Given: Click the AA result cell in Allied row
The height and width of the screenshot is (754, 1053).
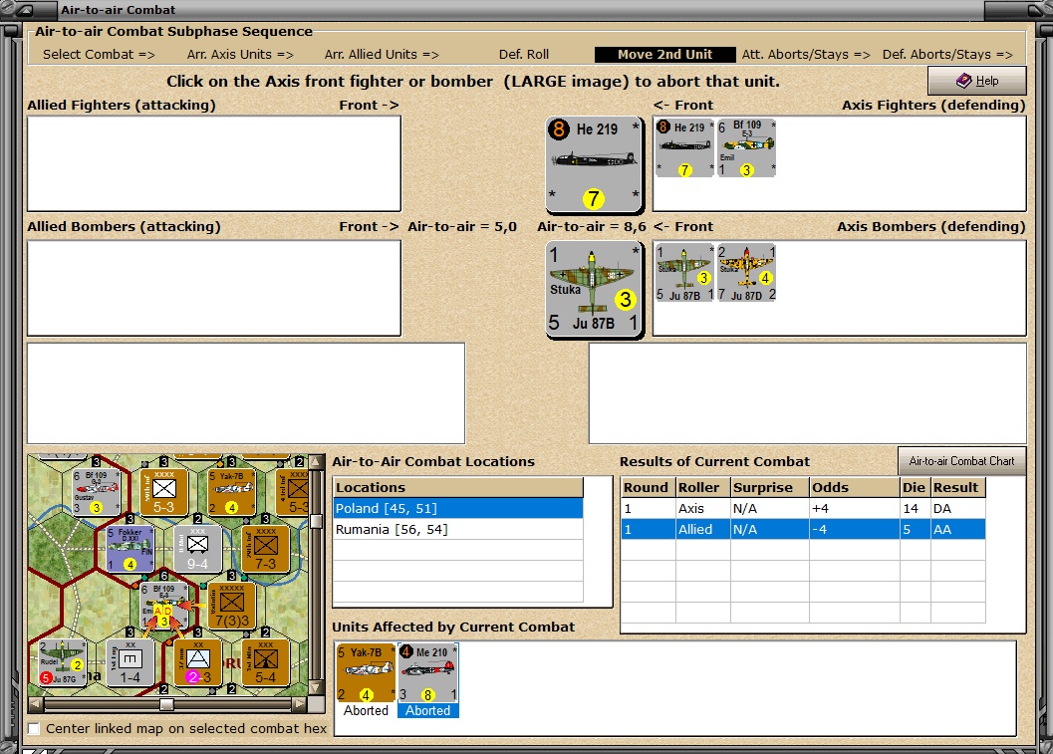Looking at the screenshot, I should click(x=958, y=529).
